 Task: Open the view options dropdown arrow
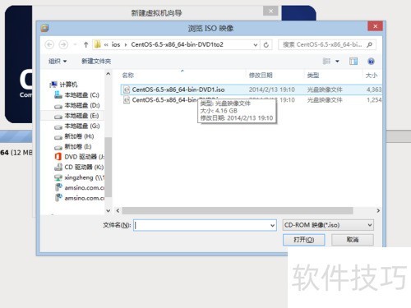click(337, 61)
